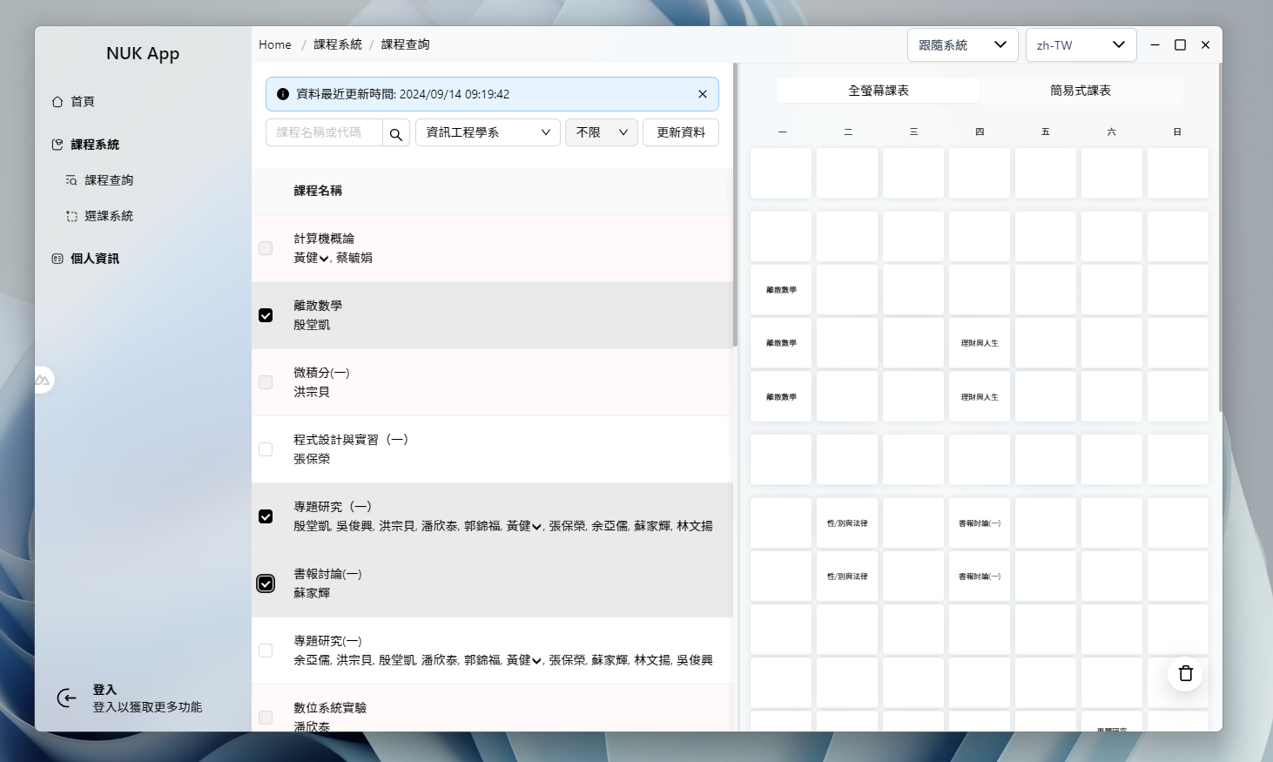
Task: Click the timetable panel scrollbar
Action: click(x=1220, y=235)
